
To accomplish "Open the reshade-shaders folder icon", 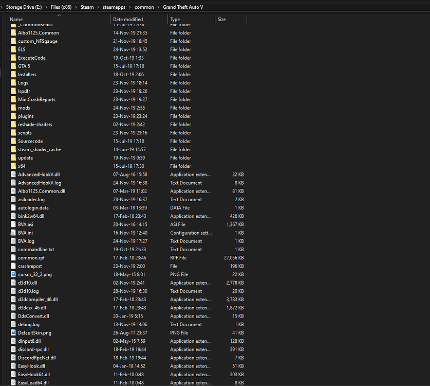I will pos(13,124).
